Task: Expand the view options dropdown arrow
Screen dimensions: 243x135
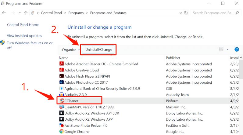Action: [228, 49]
